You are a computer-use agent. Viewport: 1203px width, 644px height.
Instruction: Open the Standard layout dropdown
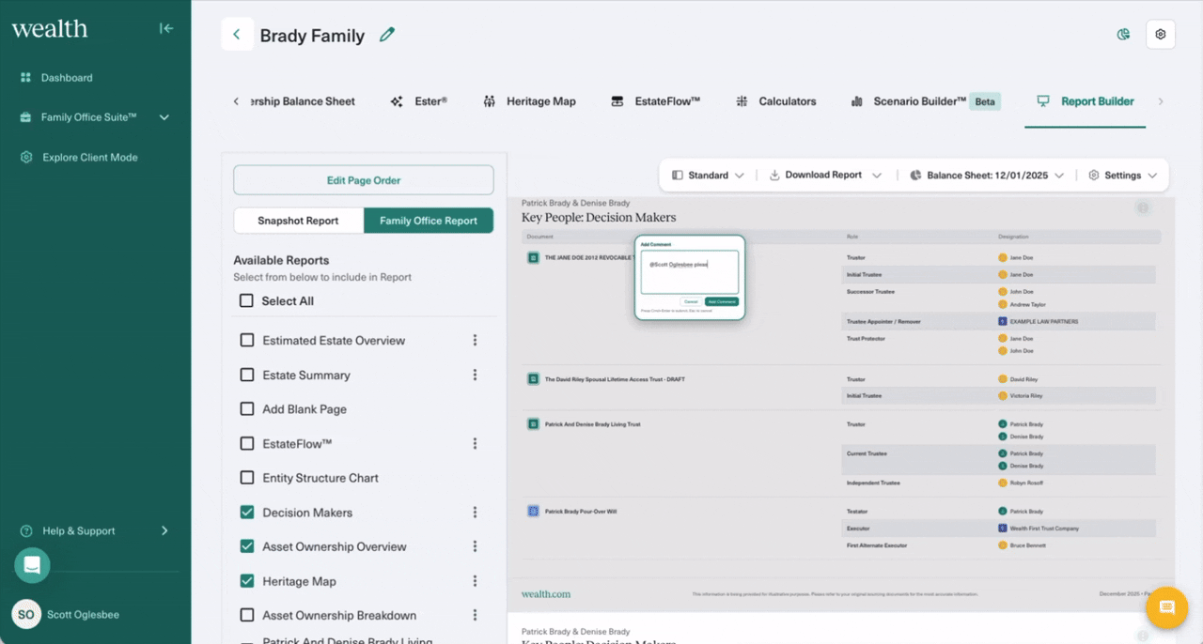click(x=709, y=176)
